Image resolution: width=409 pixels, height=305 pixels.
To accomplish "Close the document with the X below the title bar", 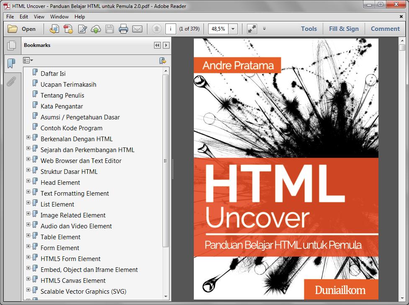I will tap(401, 16).
